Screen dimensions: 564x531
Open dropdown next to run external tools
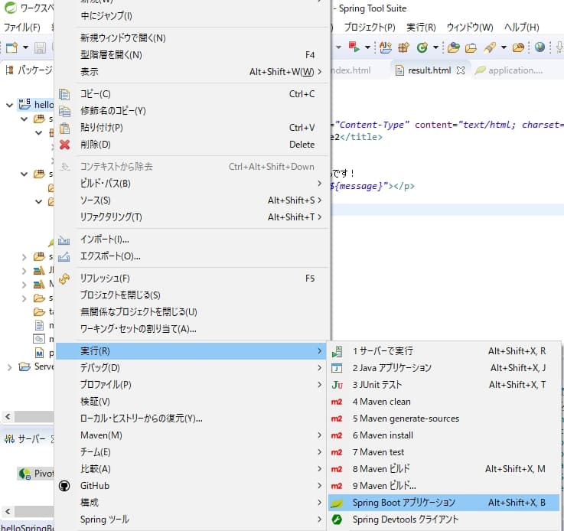[x=367, y=47]
